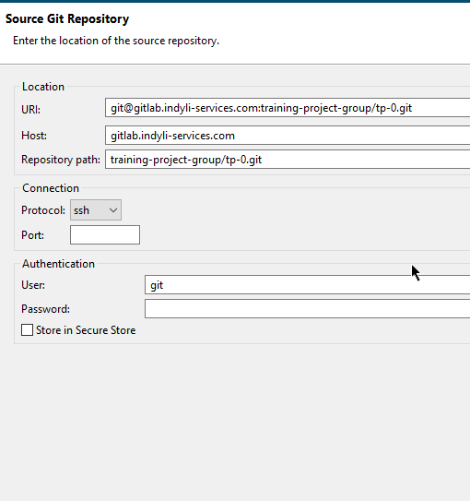Select the Host input field

click(x=288, y=136)
